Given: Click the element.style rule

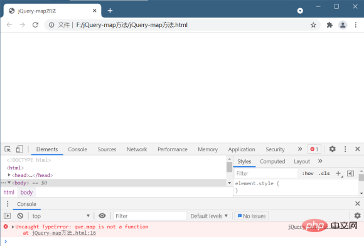Looking at the screenshot, I should point(257,183).
